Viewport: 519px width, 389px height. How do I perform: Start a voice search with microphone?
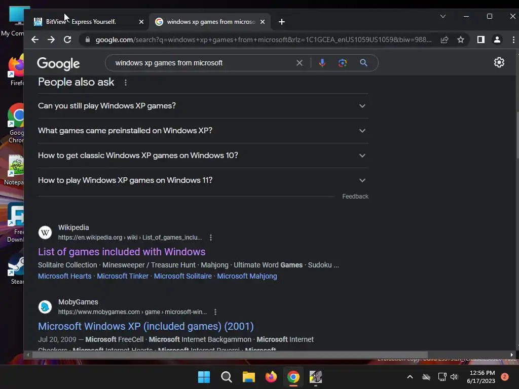coord(322,63)
